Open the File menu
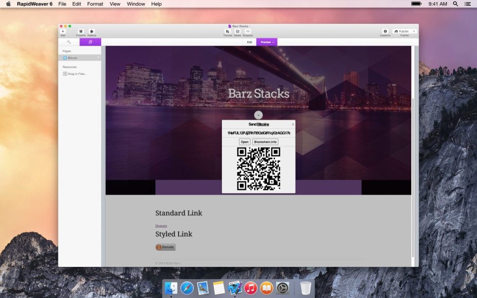 [x=62, y=4]
